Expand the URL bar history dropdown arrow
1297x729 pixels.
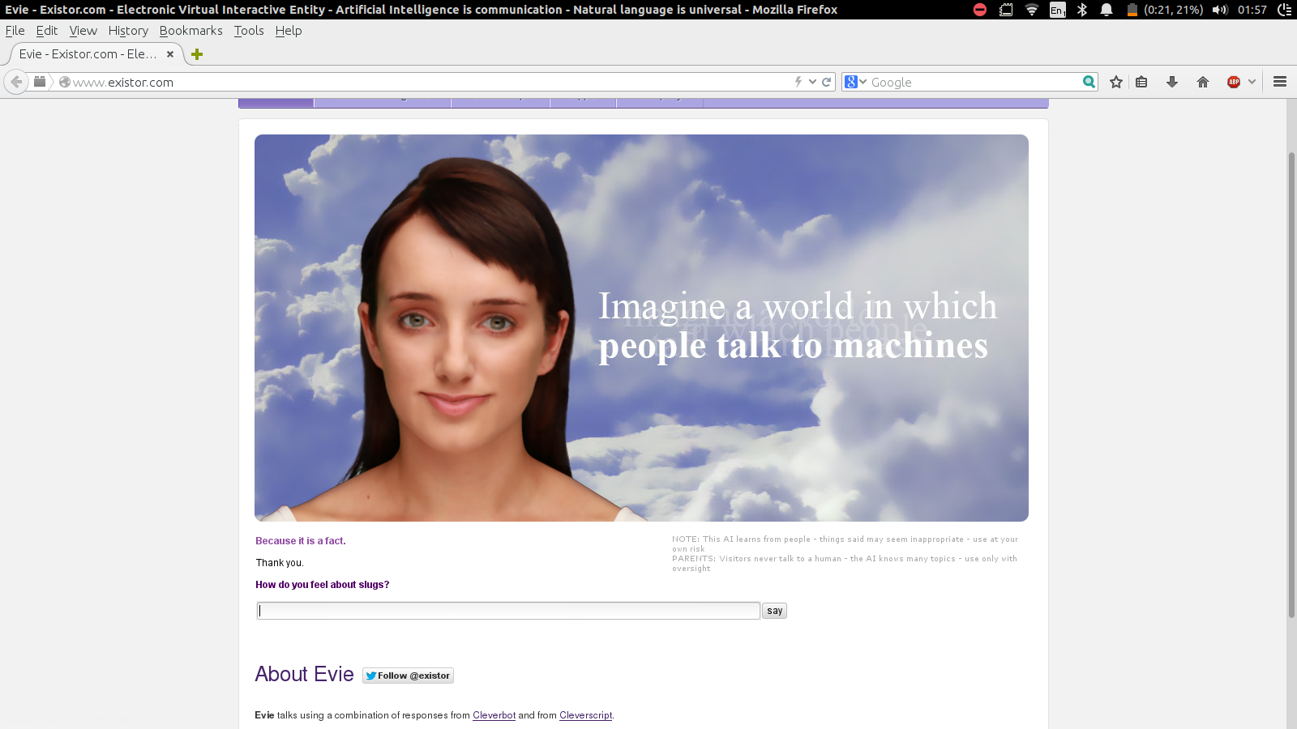tap(812, 82)
